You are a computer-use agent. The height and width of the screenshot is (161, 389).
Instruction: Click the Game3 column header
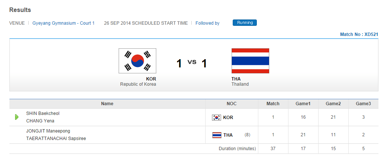coord(363,104)
